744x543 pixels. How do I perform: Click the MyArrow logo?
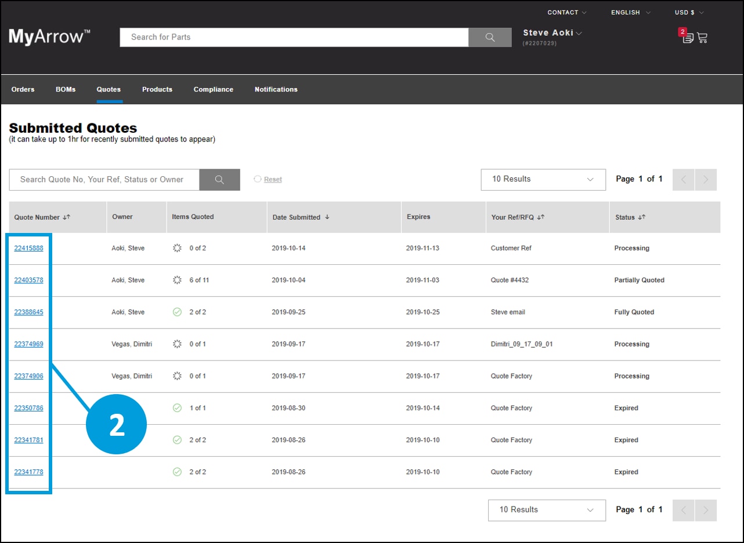[49, 36]
